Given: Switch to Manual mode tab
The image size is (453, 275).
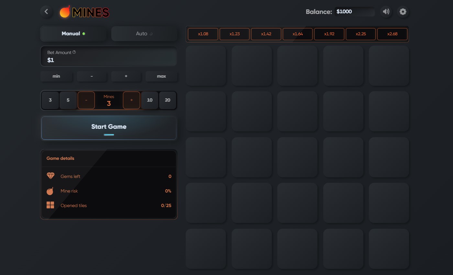Looking at the screenshot, I should [x=73, y=34].
